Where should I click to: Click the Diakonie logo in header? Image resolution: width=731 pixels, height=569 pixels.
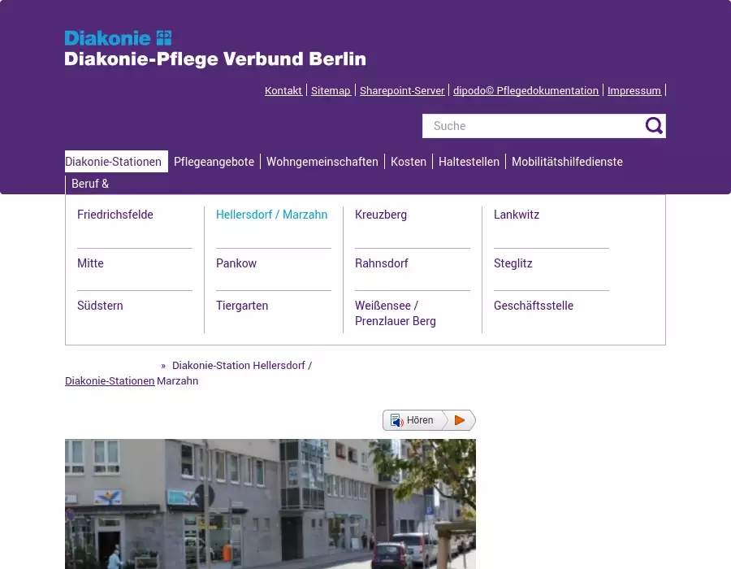tap(214, 49)
